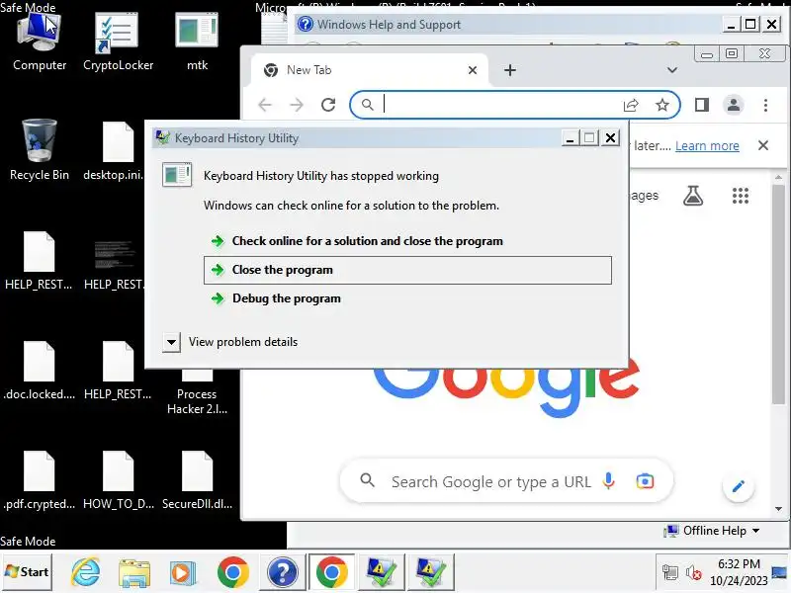This screenshot has width=791, height=593.
Task: Open the Recycle Bin icon
Action: pos(40,150)
